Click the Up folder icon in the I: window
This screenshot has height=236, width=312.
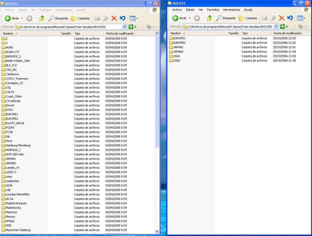click(209, 18)
